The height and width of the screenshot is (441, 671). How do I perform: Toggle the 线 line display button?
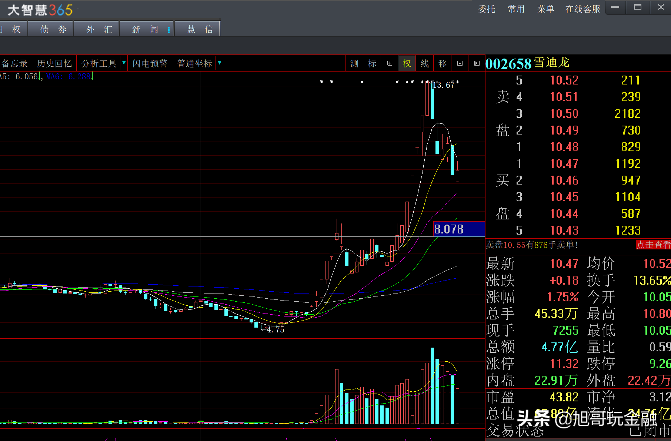[425, 63]
